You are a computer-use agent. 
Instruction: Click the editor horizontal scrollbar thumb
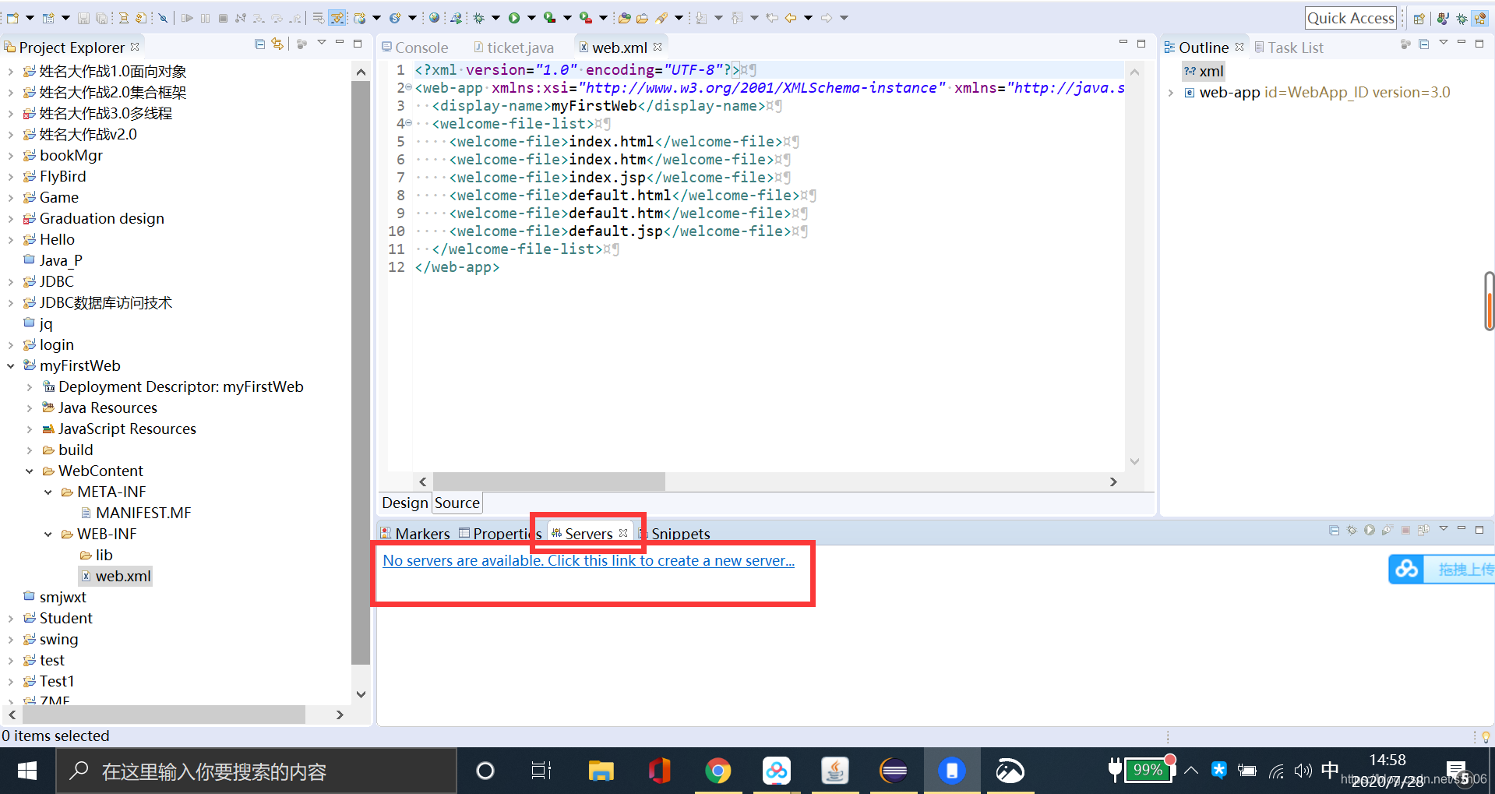pos(548,482)
